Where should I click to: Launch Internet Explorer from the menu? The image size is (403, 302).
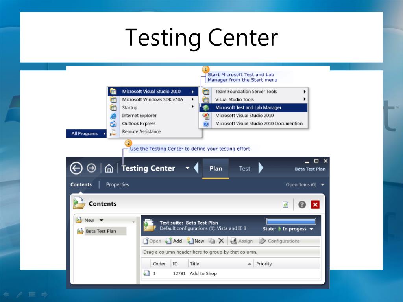pyautogui.click(x=153, y=116)
